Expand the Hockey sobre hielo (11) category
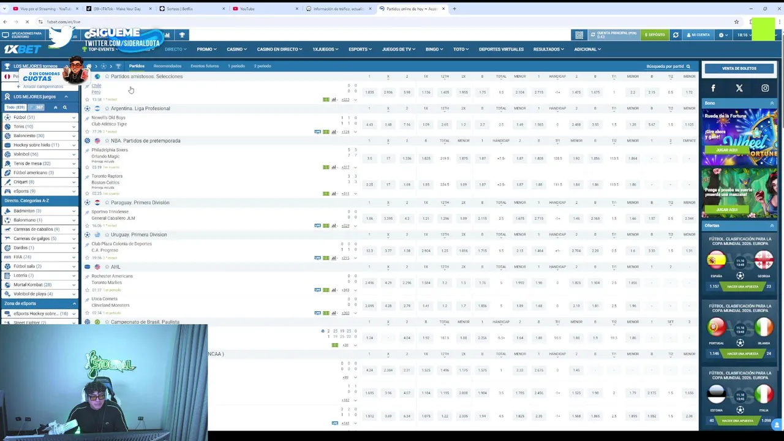The image size is (784, 441). (73, 145)
